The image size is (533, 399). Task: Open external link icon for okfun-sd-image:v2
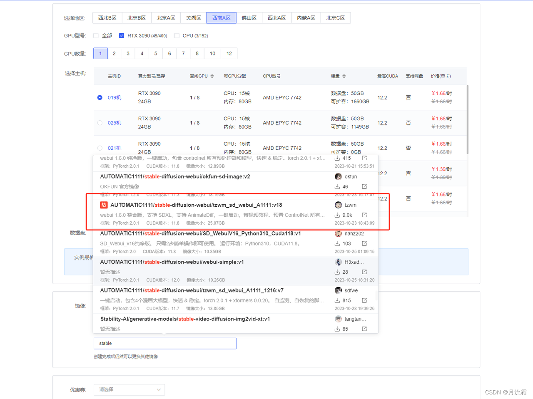tap(364, 186)
